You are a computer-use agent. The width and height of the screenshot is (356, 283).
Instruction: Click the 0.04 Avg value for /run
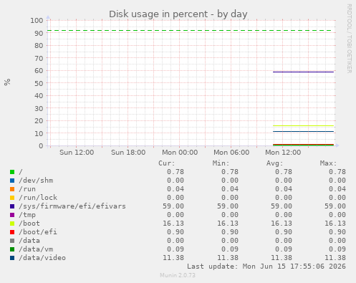(284, 189)
